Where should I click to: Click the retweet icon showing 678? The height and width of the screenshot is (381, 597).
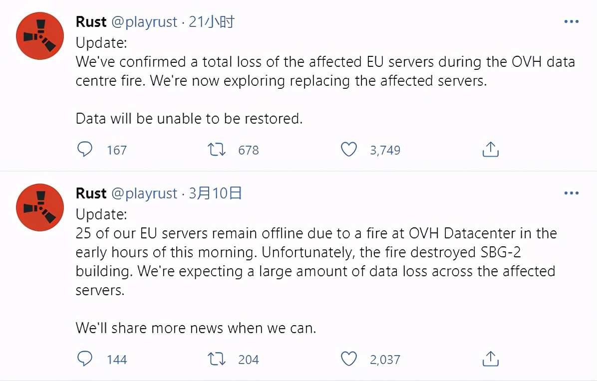point(216,149)
